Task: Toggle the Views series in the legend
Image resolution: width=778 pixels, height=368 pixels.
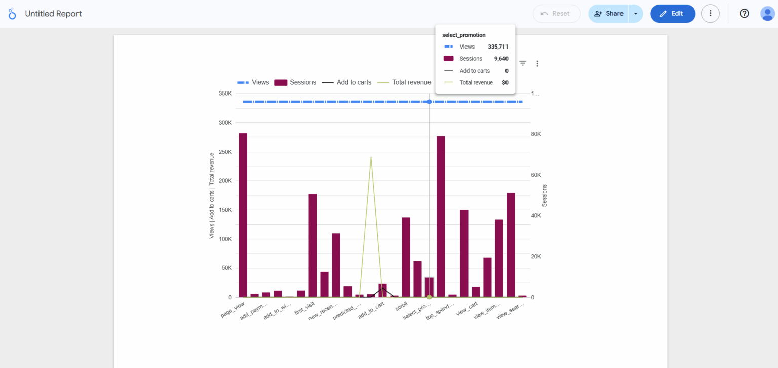Action: [x=253, y=82]
